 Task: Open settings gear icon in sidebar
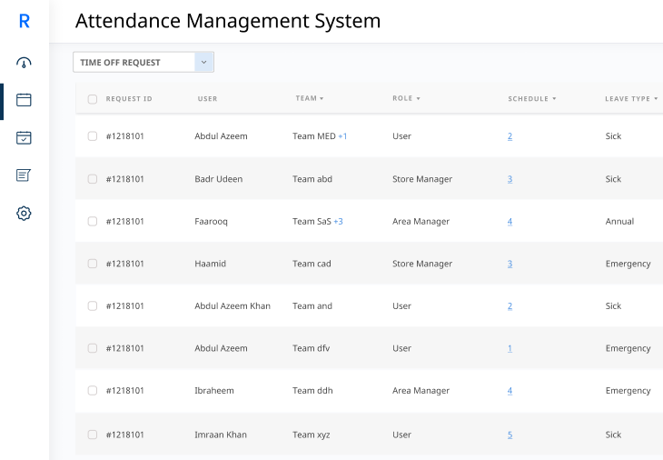(x=24, y=213)
